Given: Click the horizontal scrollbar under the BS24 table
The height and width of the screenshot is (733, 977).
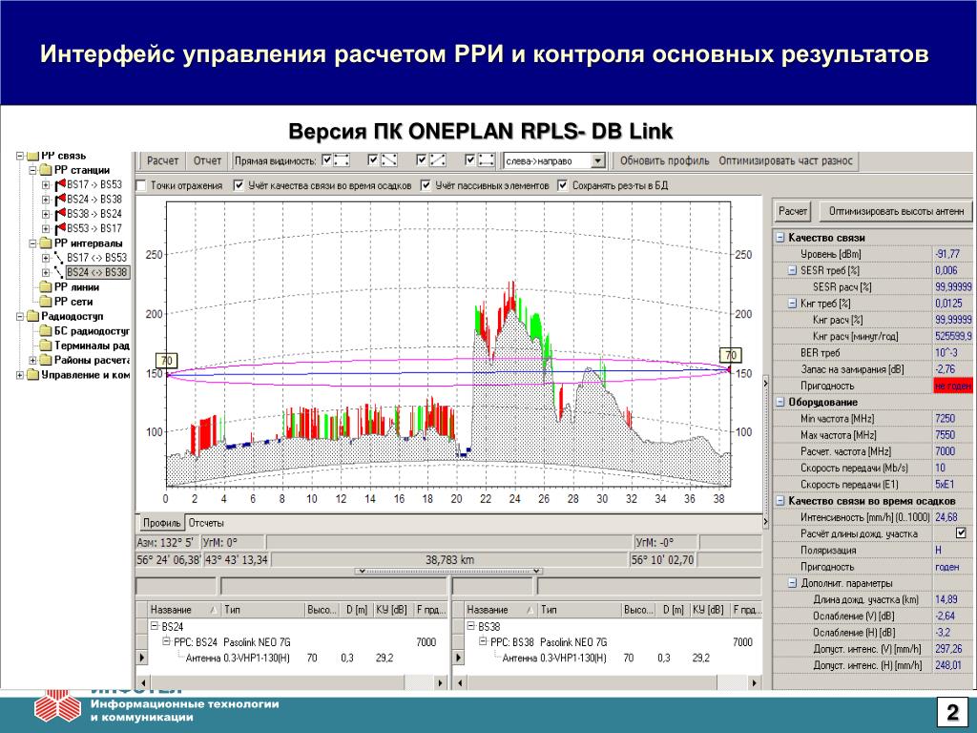Looking at the screenshot, I should coord(292,682).
